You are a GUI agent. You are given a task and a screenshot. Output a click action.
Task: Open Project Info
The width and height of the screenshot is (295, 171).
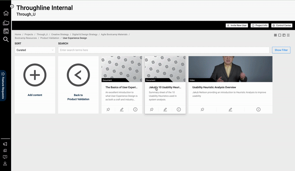coord(260,25)
